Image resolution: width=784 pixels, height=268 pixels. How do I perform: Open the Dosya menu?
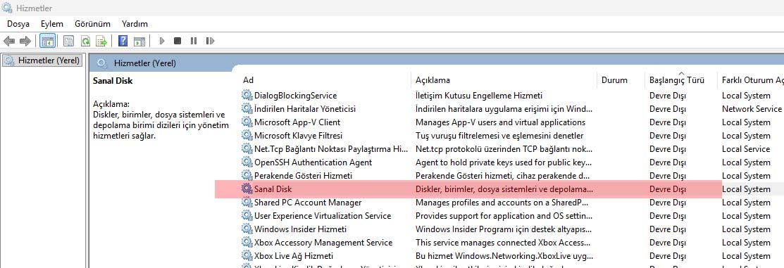18,24
